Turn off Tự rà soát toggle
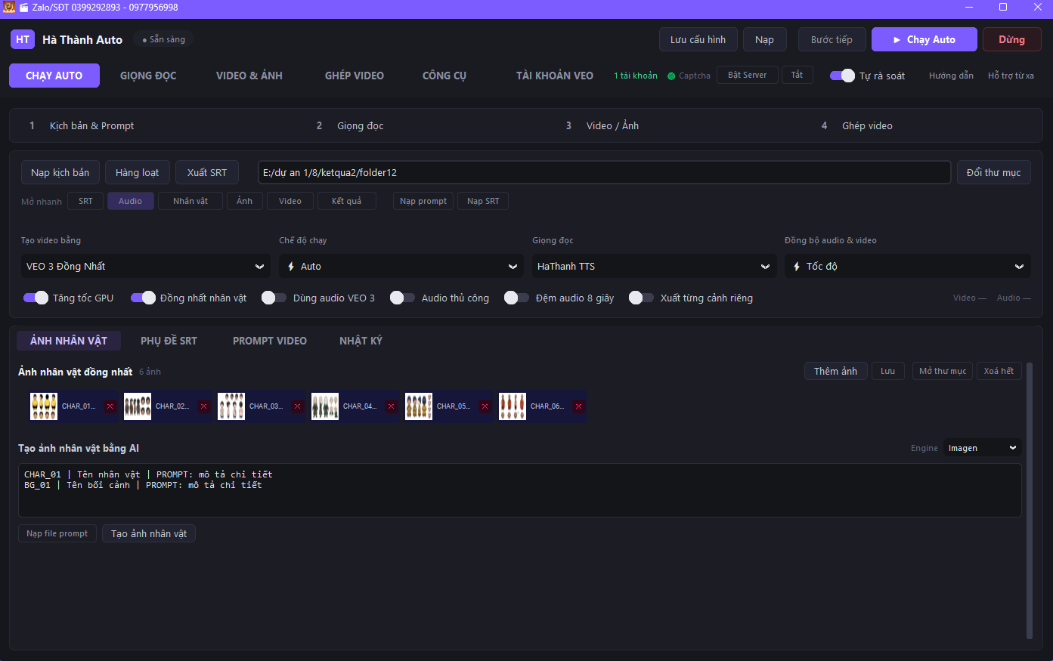1053x661 pixels. 842,76
